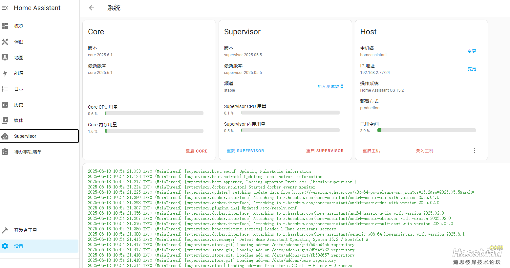Click the Home Assistant title text
Screen dimensions: 510x268
click(x=37, y=8)
